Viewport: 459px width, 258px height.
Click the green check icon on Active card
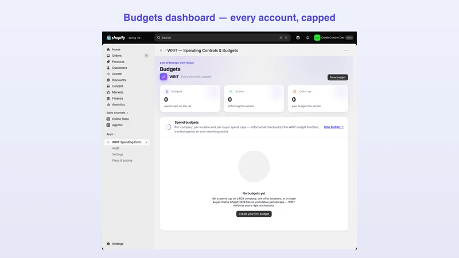click(x=231, y=92)
